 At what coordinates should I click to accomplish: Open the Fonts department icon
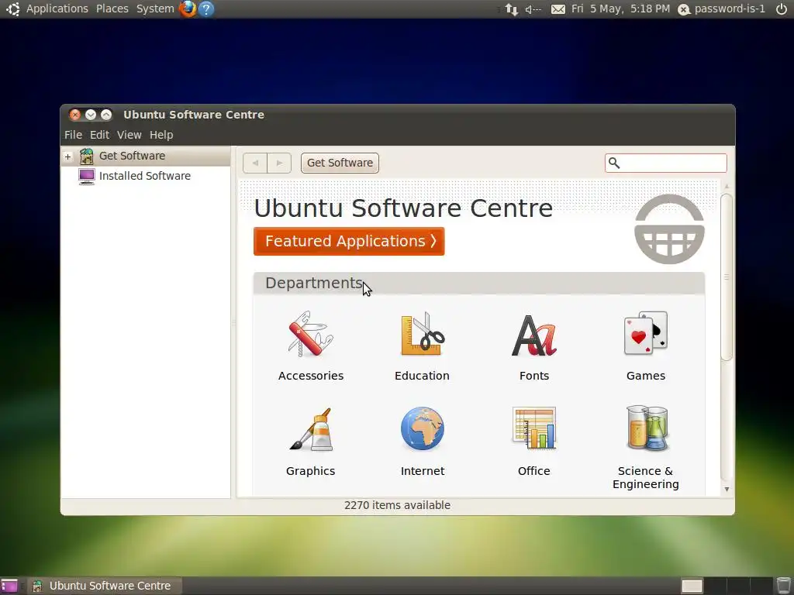533,335
